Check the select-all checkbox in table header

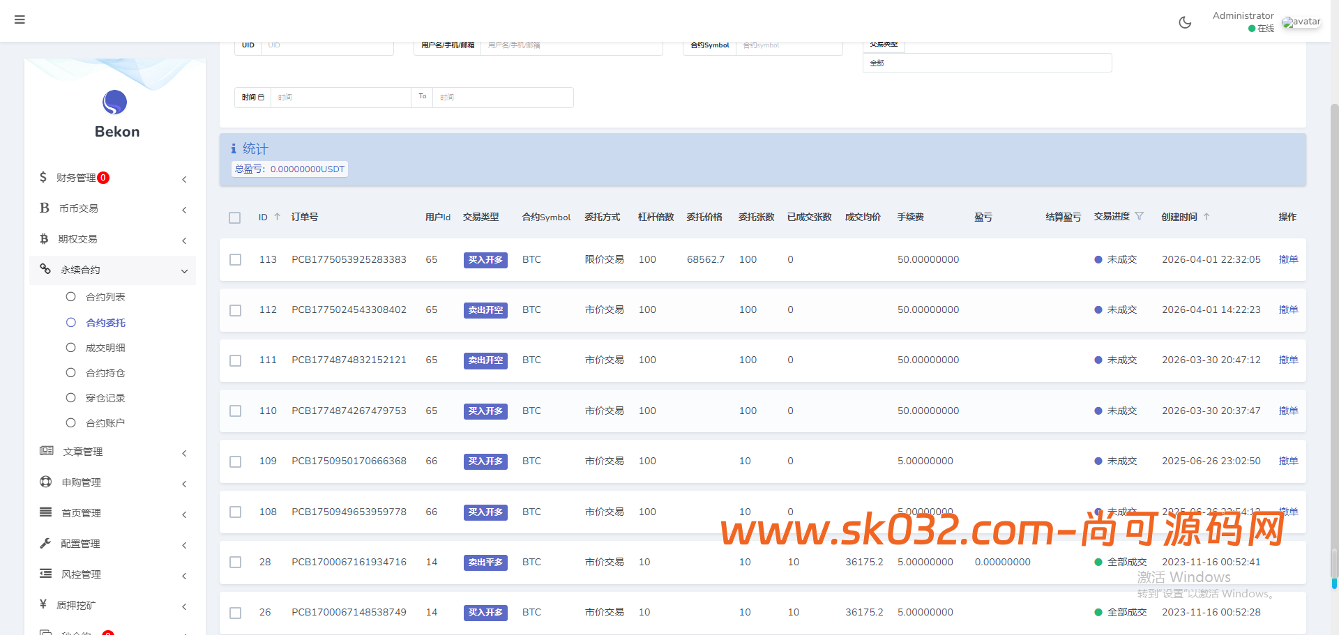coord(235,217)
